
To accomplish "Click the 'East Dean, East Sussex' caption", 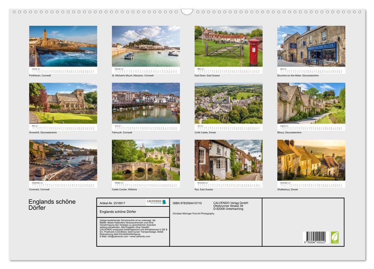I will [x=207, y=75].
